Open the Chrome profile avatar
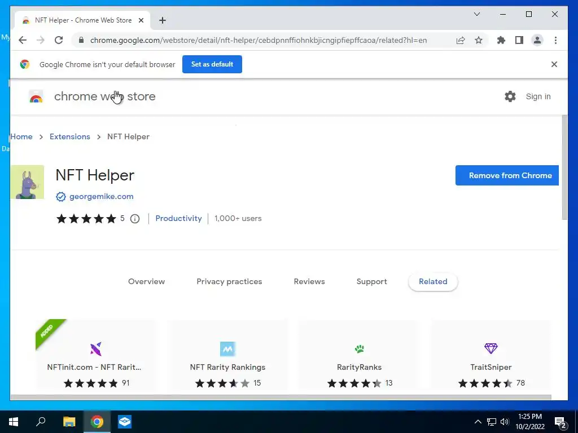Image resolution: width=578 pixels, height=433 pixels. click(x=537, y=40)
